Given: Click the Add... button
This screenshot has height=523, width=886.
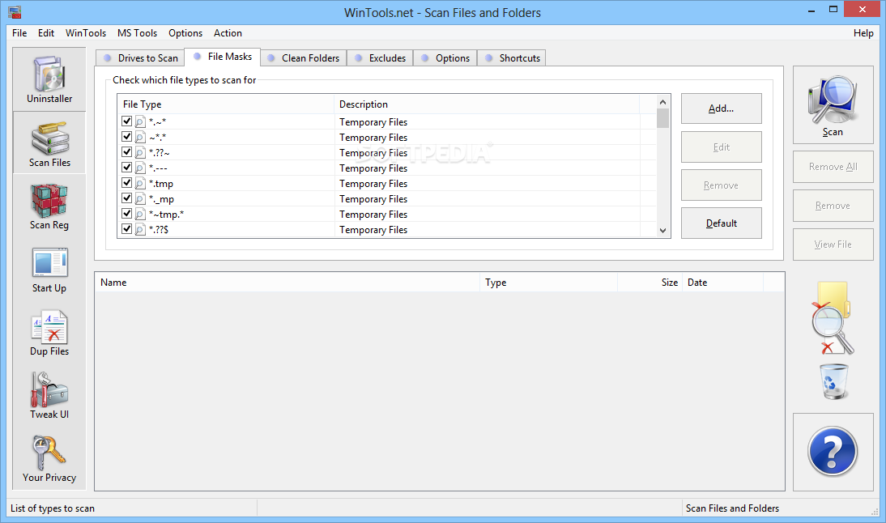Looking at the screenshot, I should 721,108.
